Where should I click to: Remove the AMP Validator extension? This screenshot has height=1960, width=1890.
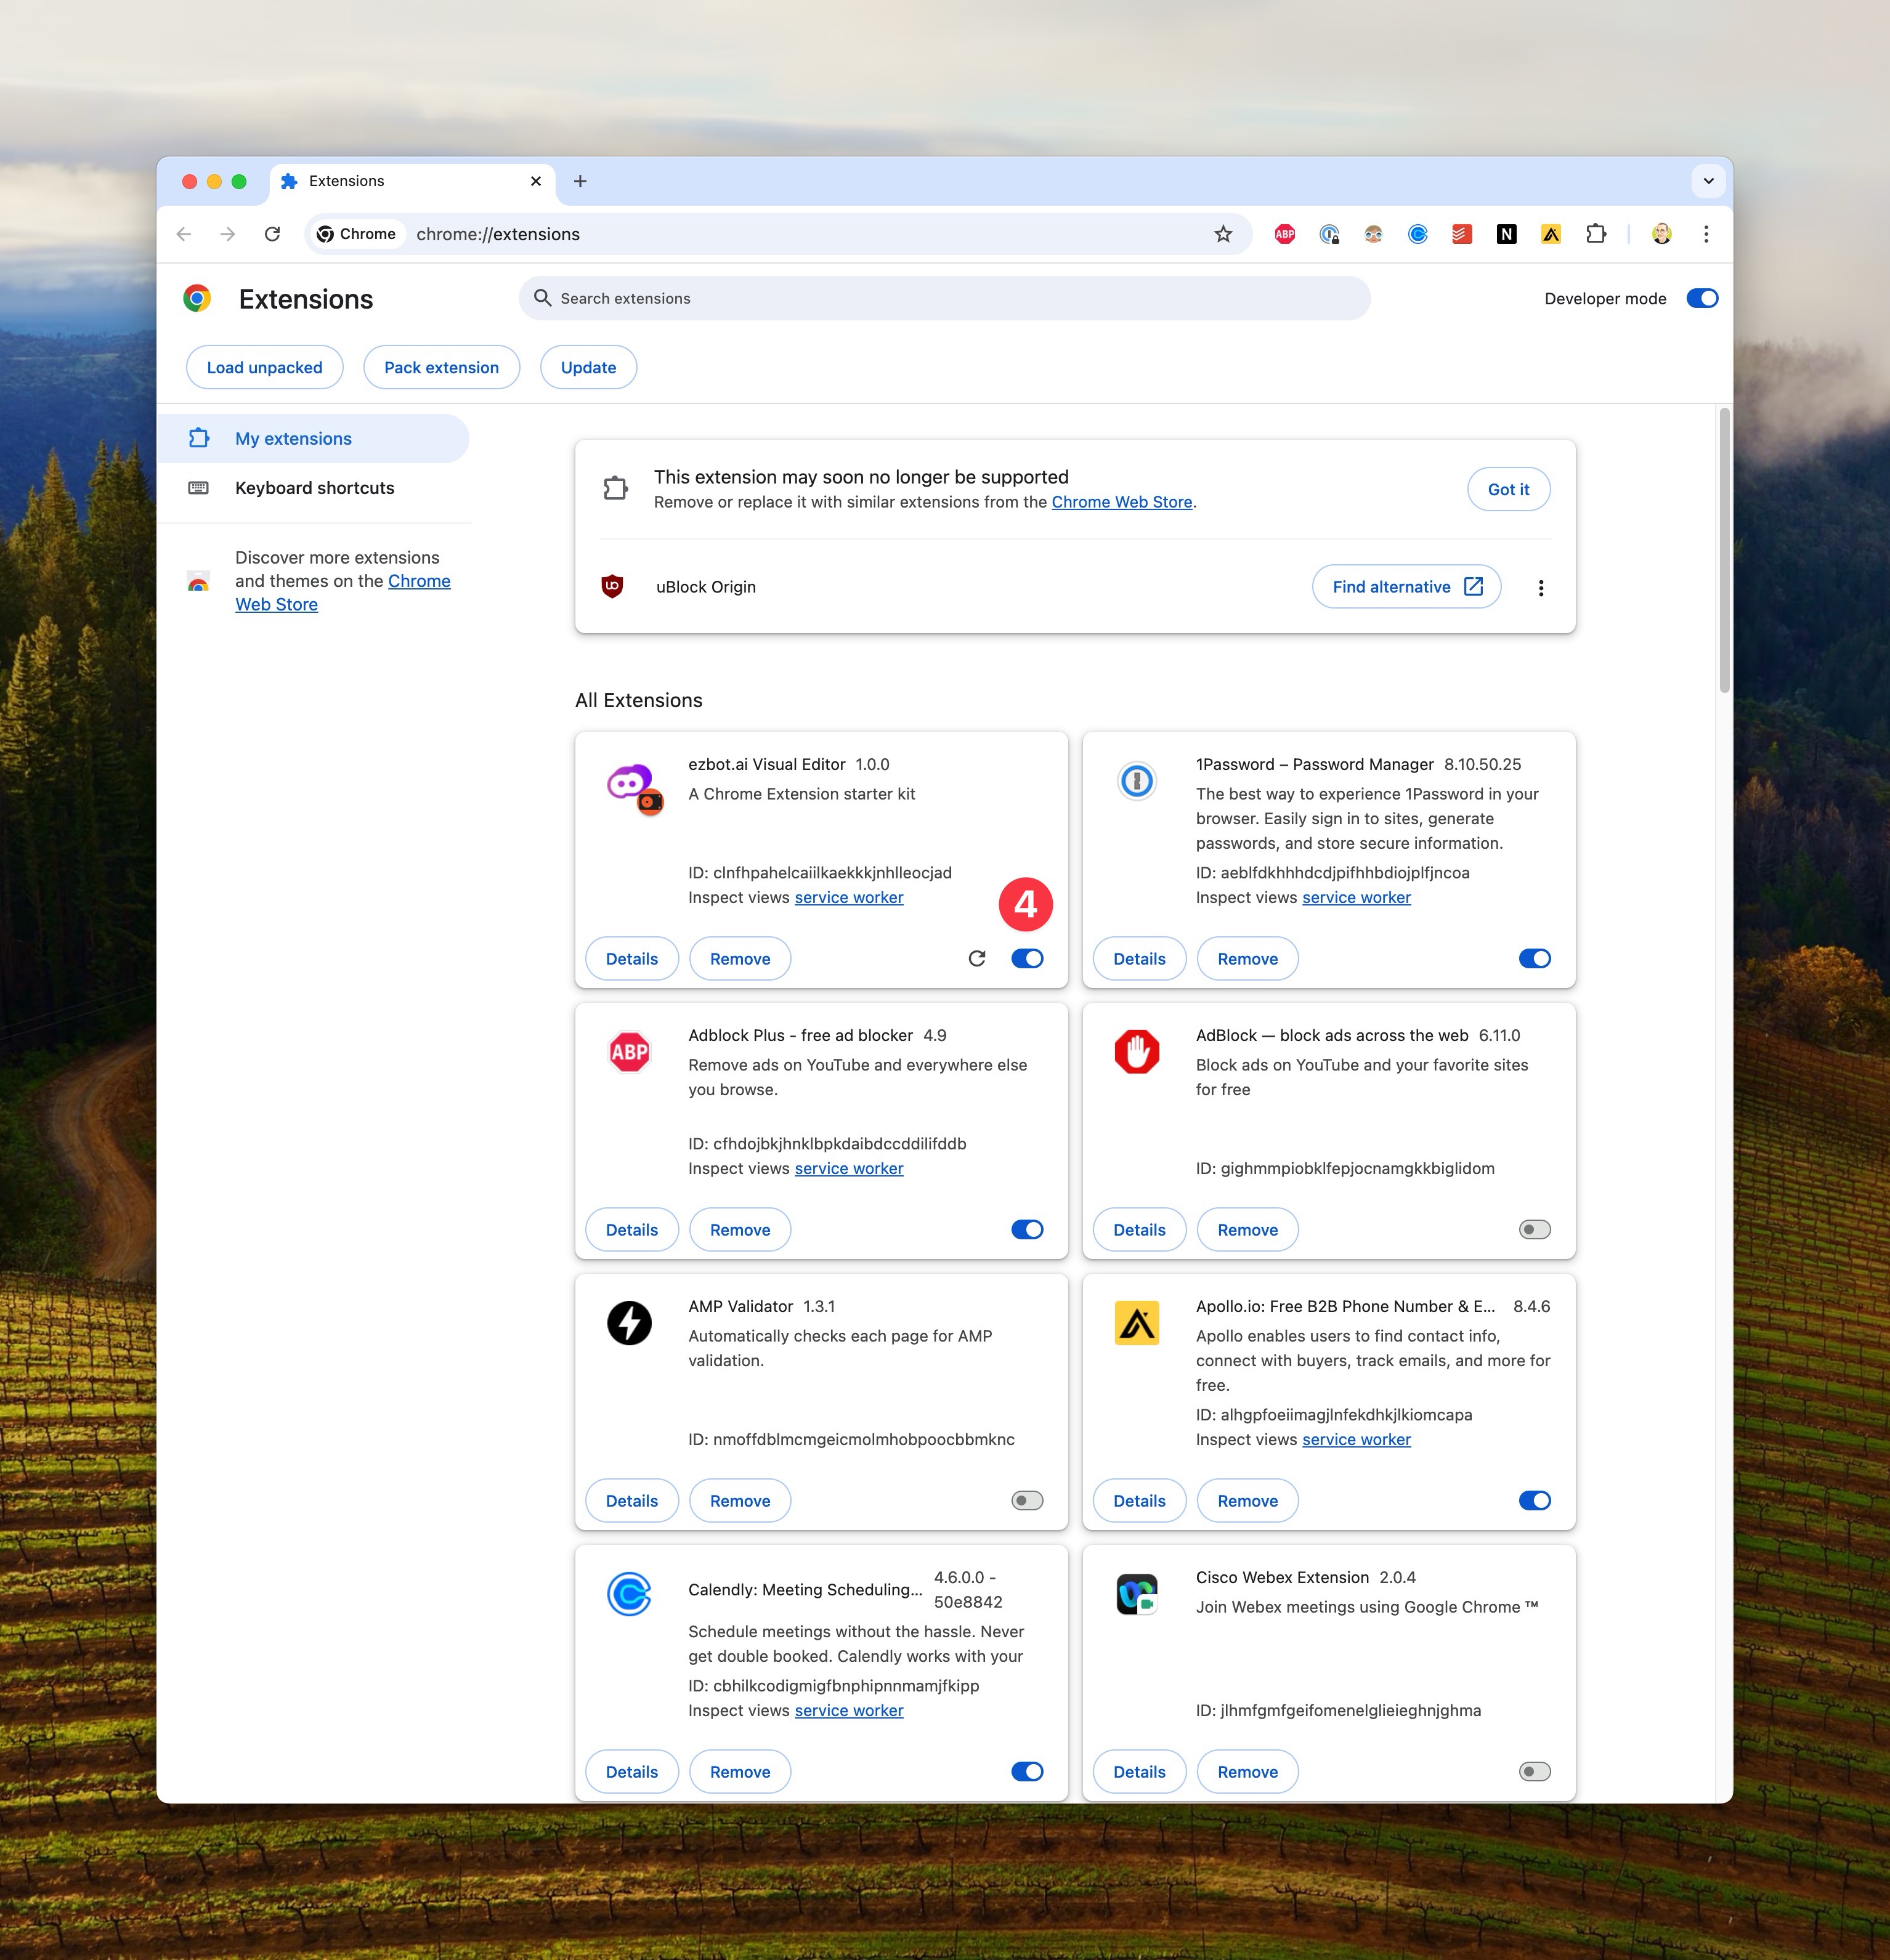pyautogui.click(x=740, y=1500)
